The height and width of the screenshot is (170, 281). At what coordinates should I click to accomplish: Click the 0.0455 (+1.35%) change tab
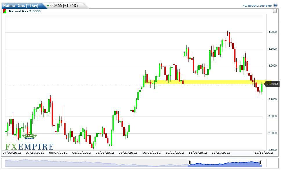tap(64, 6)
